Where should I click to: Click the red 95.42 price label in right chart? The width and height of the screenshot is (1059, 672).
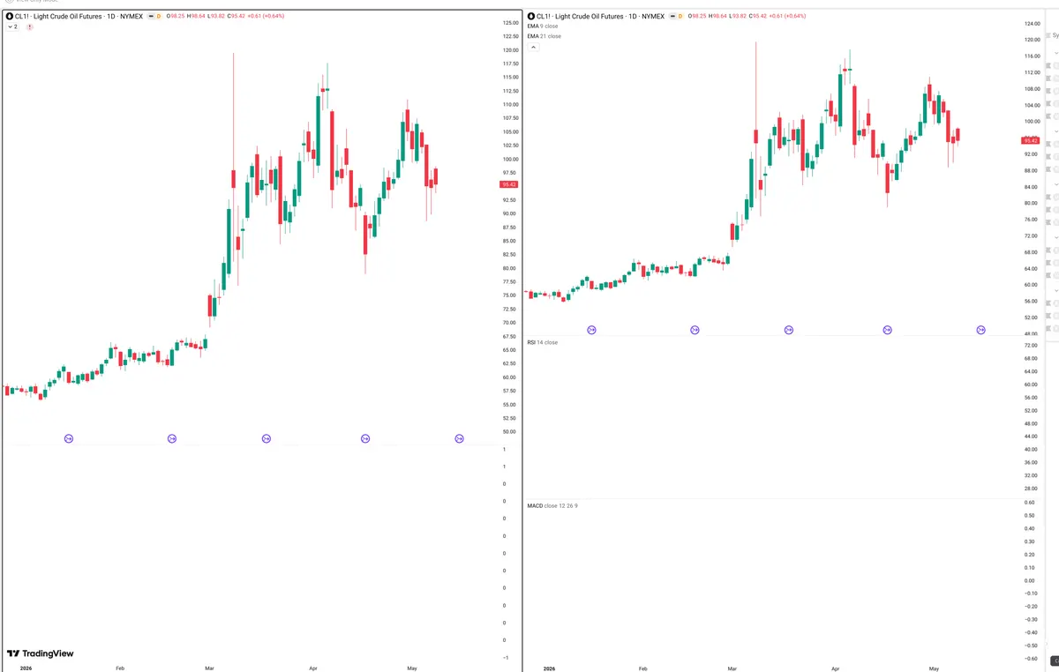click(1031, 140)
